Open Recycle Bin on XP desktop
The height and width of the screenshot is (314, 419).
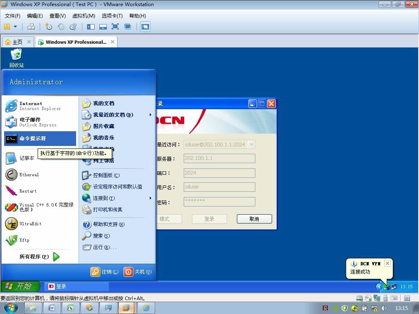[x=16, y=58]
